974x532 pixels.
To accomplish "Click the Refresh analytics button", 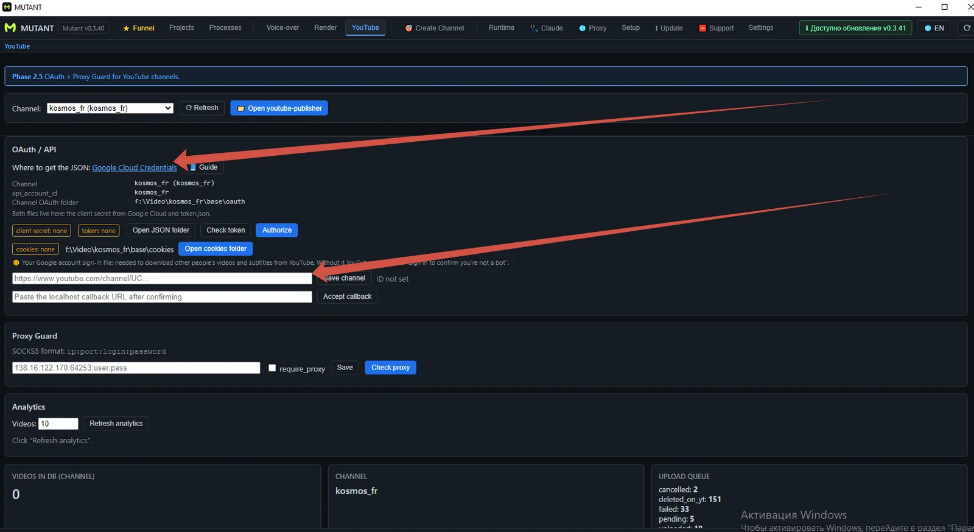I will (116, 424).
